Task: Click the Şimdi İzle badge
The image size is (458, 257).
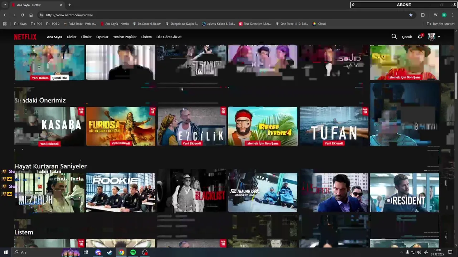Action: [x=59, y=78]
